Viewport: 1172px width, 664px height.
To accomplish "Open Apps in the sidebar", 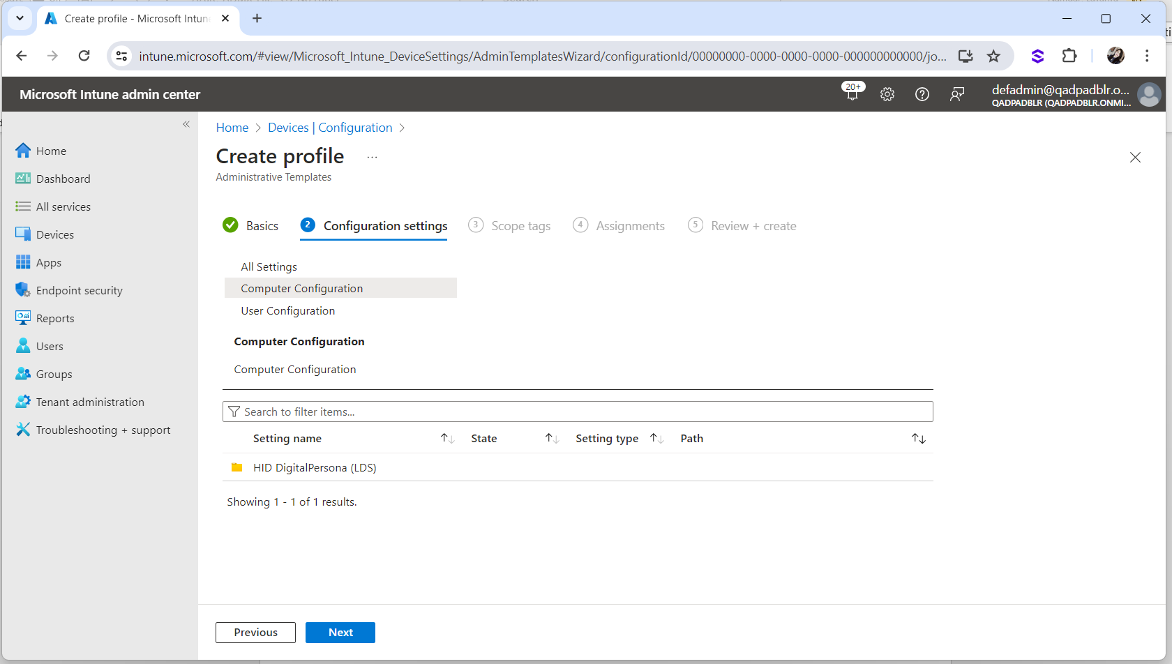I will [38, 262].
